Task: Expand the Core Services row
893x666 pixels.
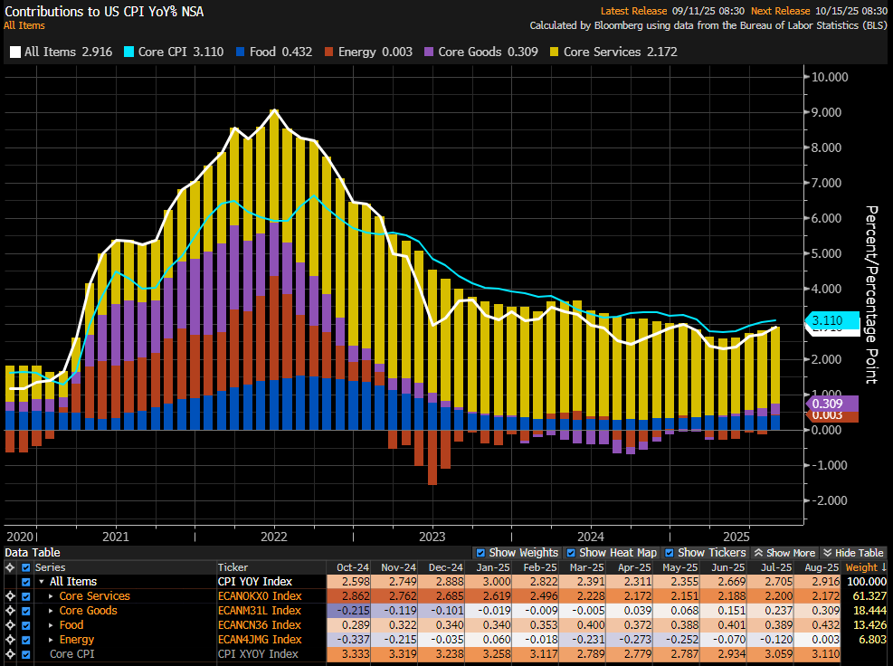Action: coord(51,596)
